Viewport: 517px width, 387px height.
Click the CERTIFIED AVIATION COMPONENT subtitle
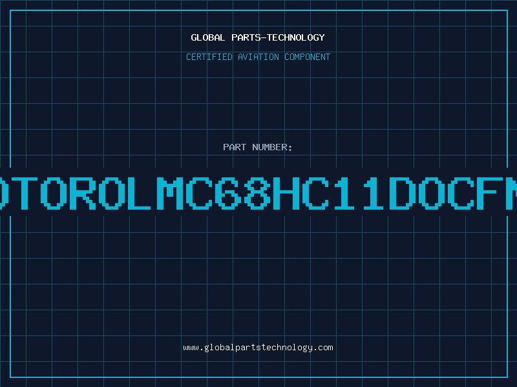[x=258, y=57]
